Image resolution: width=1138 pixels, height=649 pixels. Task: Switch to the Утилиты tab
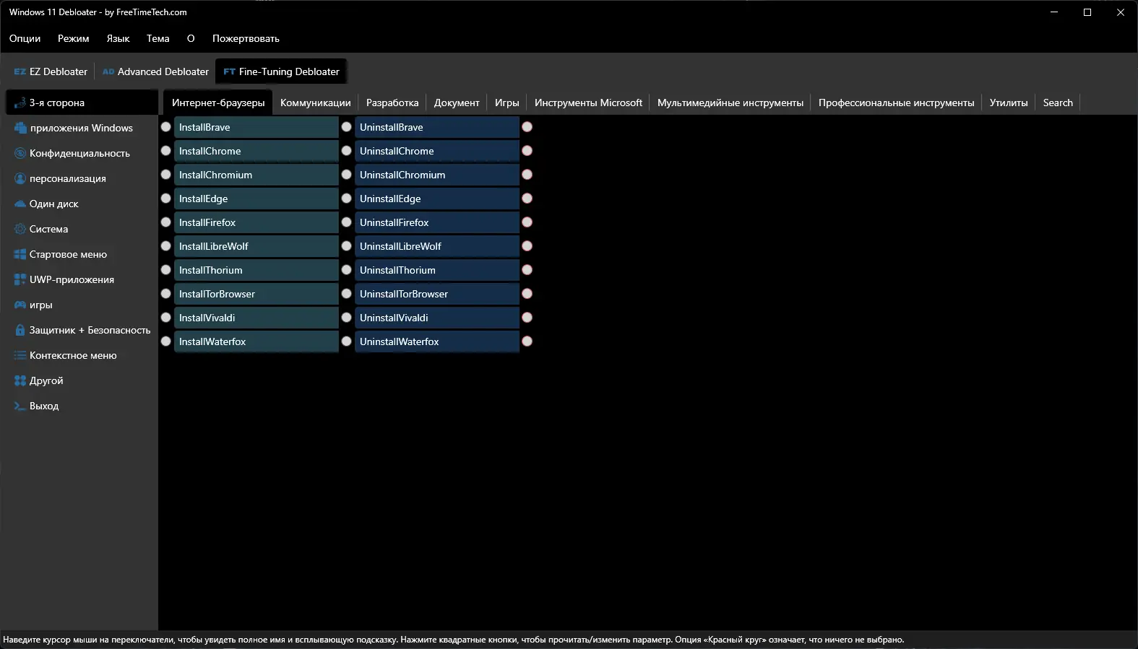pyautogui.click(x=1009, y=103)
